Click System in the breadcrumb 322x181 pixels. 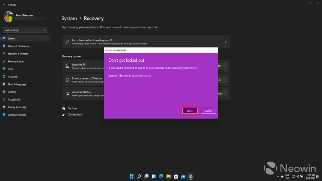69,19
